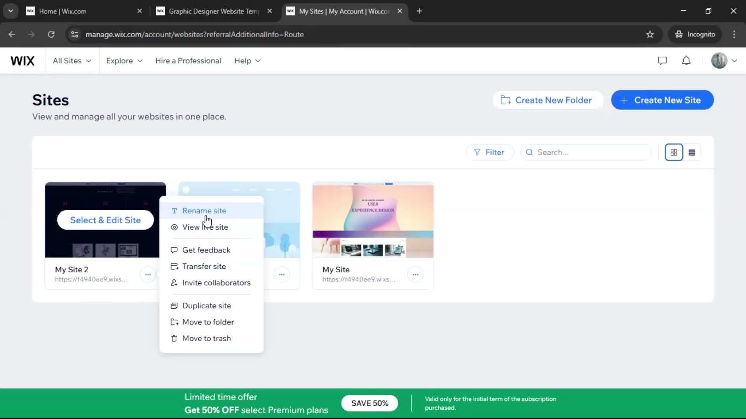Screen dimensions: 746x419
Task: Open the All Sites dropdown
Action: click(x=72, y=61)
